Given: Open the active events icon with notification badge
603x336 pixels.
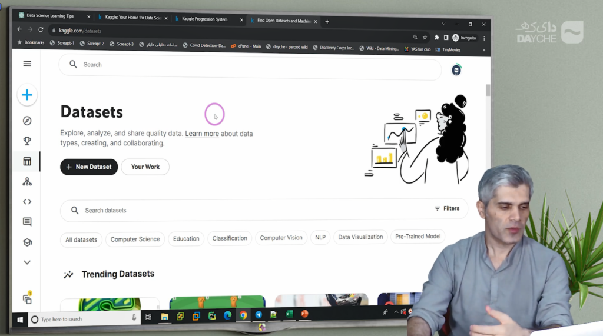Looking at the screenshot, I should (x=27, y=299).
